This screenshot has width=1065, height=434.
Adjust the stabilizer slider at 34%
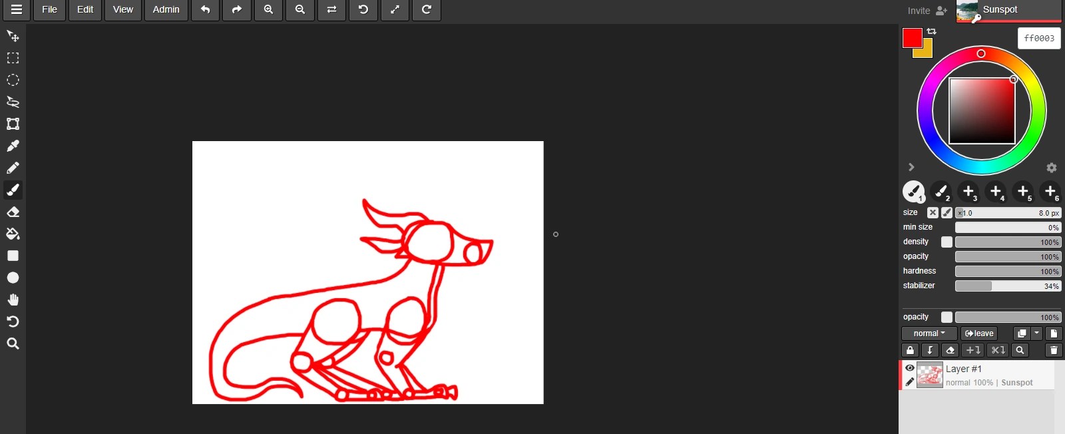coord(1008,286)
